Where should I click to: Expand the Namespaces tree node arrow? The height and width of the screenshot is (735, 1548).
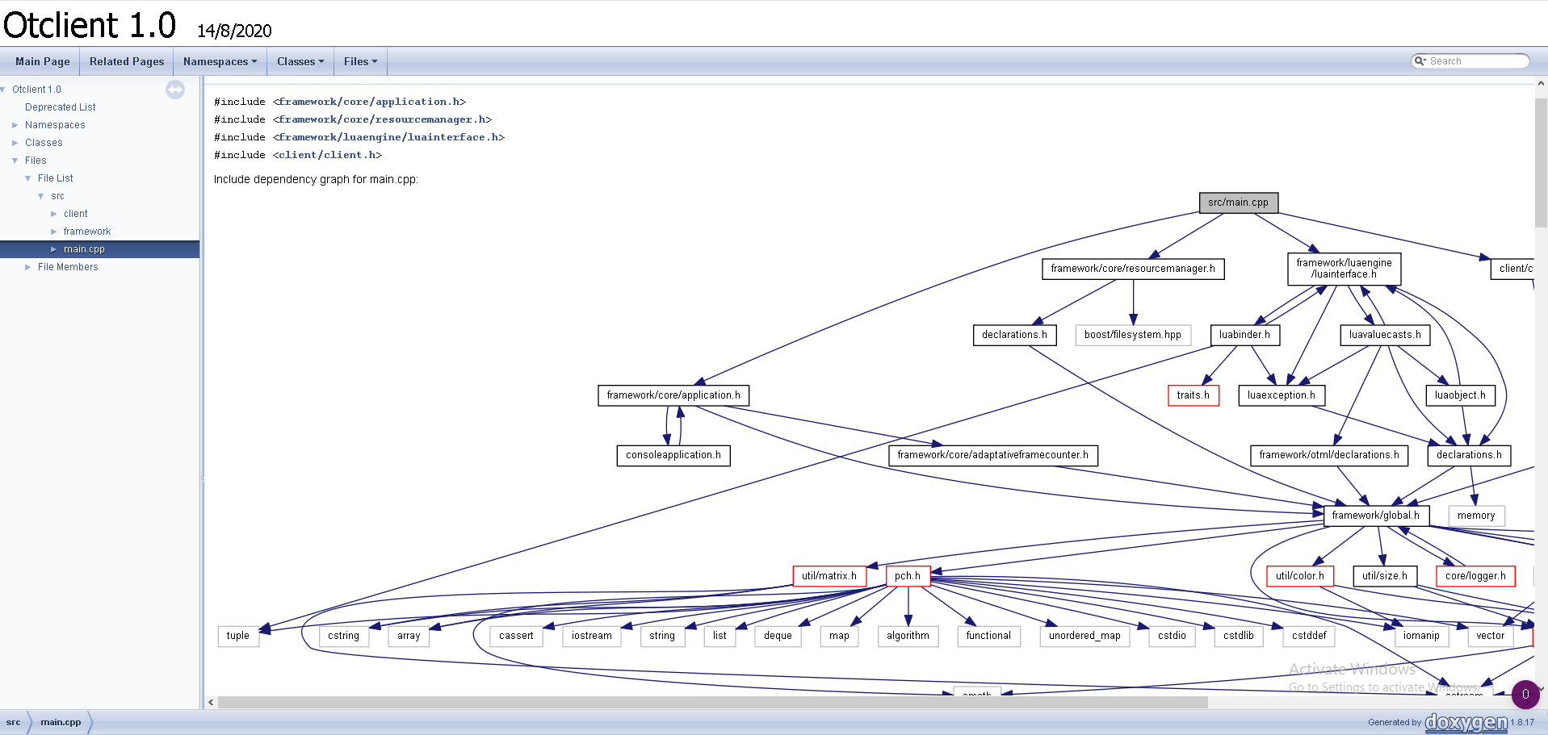click(15, 125)
